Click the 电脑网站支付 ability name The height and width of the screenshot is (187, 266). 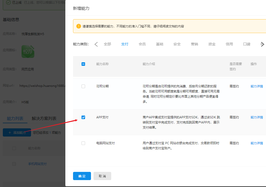point(106,143)
